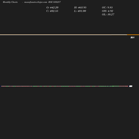Click the 'munafasutra.tbrjar.com' site name
The height and width of the screenshot is (139, 139).
pyautogui.click(x=36, y=2)
